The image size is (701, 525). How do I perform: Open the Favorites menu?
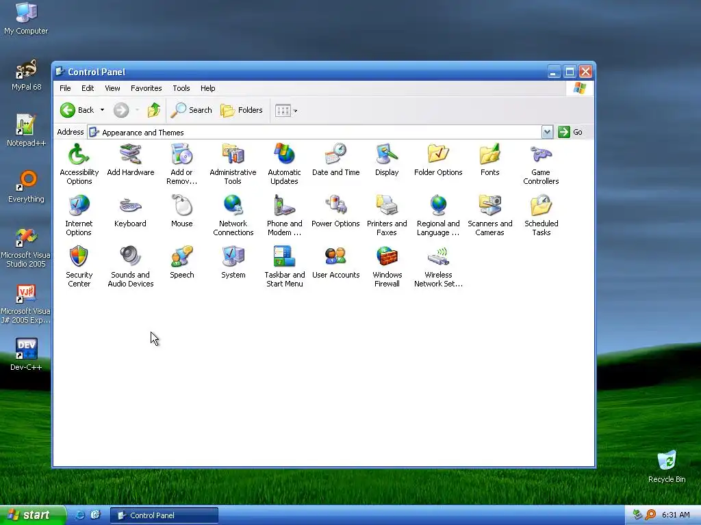coord(146,88)
